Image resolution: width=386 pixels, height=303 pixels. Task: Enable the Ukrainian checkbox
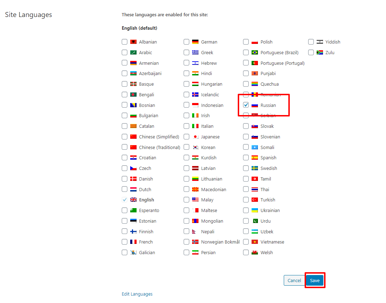coord(246,211)
